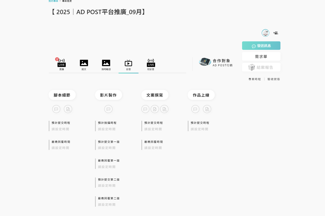This screenshot has width=325, height=216.
Task: Click the comment icon under 影片製作
Action: [108, 109]
